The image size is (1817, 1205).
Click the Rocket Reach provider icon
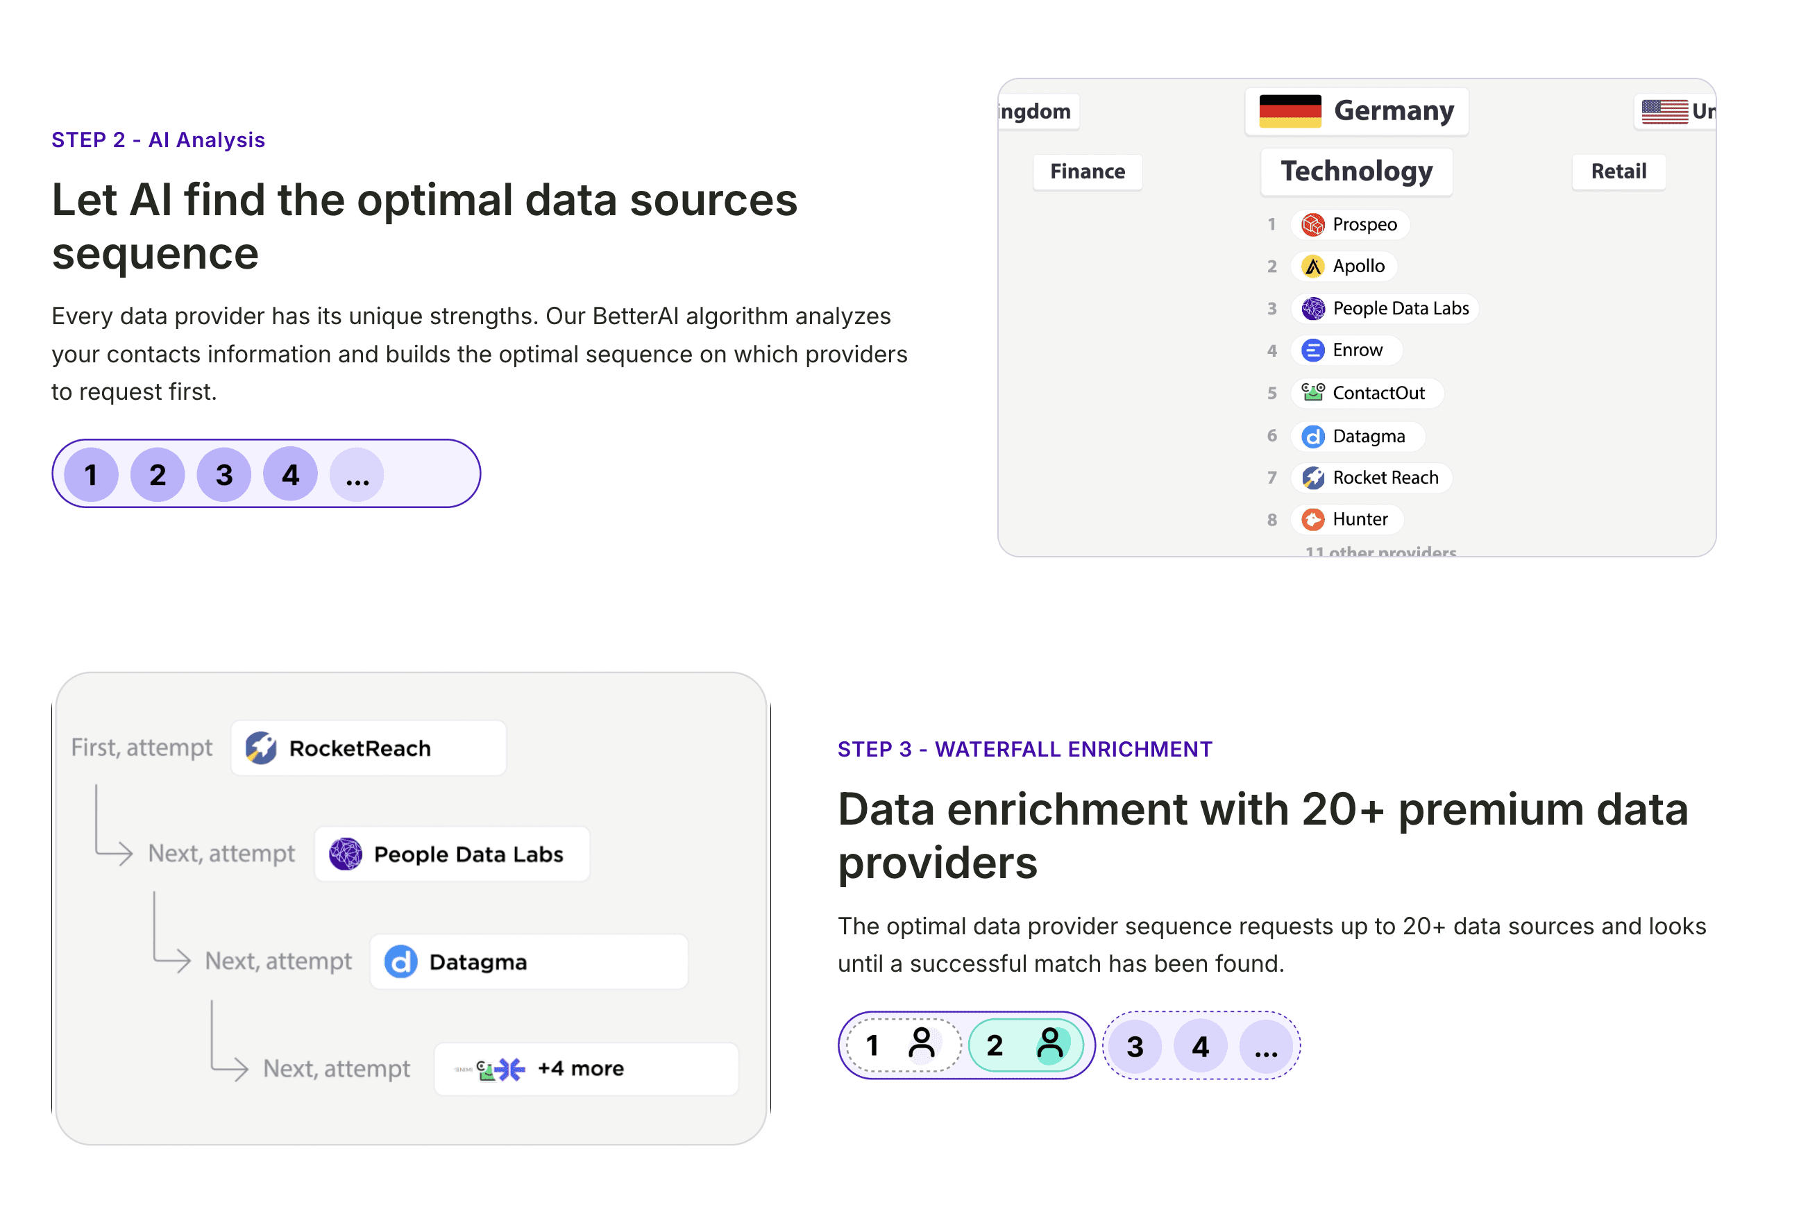(x=1314, y=478)
